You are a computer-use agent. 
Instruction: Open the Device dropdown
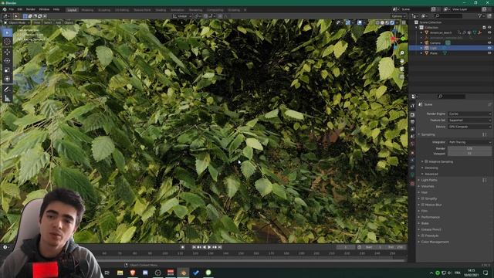tap(469, 127)
